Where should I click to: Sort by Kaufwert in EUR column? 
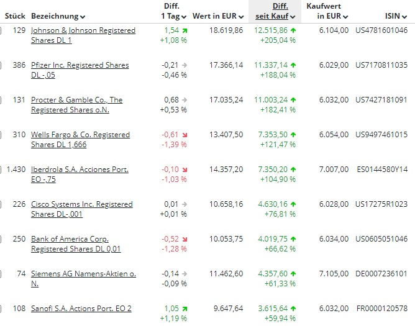[x=327, y=11]
